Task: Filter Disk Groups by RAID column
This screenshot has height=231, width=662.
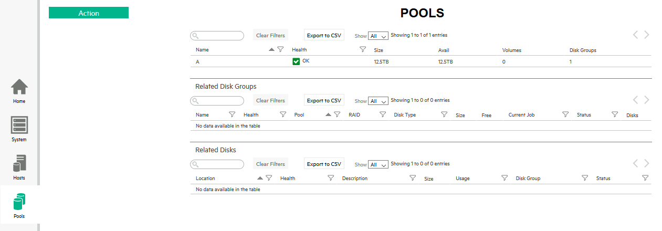Action: [382, 114]
